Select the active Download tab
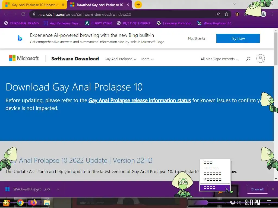The height and width of the screenshot is (208, 278). tap(100, 5)
